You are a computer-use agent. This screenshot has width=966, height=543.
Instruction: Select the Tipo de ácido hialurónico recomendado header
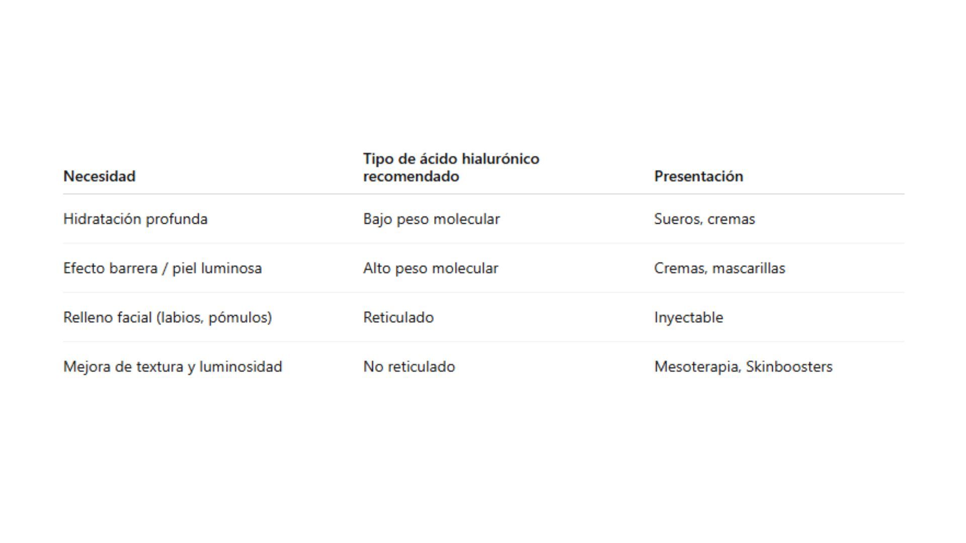pos(451,167)
